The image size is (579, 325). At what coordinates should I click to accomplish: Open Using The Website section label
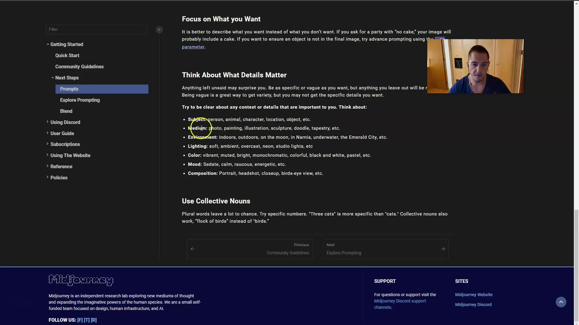[70, 156]
